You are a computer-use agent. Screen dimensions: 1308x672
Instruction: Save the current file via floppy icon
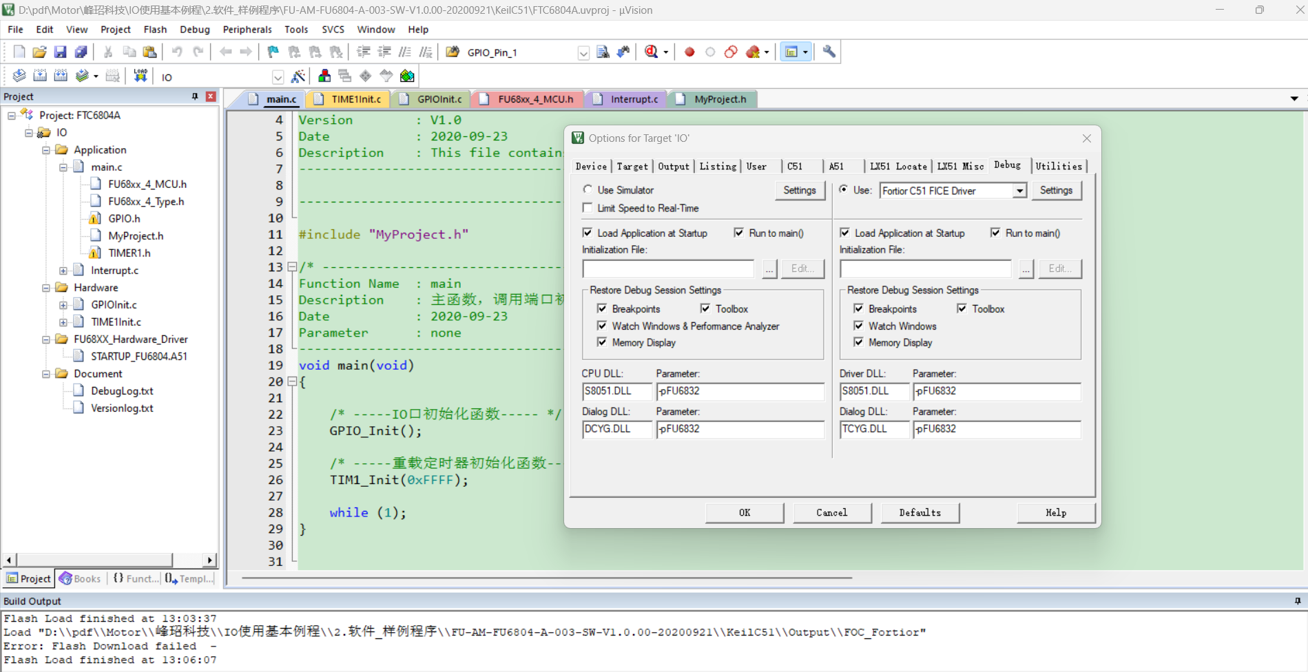click(x=61, y=52)
